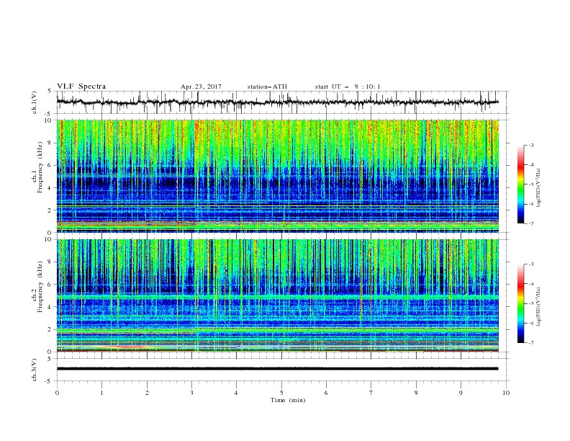Click time axis tick label "7"
This screenshot has height=441, width=570.
click(x=371, y=393)
